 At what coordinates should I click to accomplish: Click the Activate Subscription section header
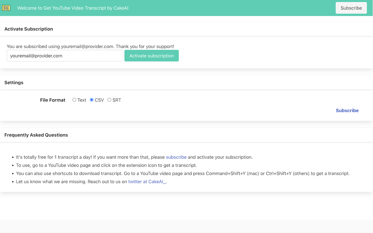[29, 29]
